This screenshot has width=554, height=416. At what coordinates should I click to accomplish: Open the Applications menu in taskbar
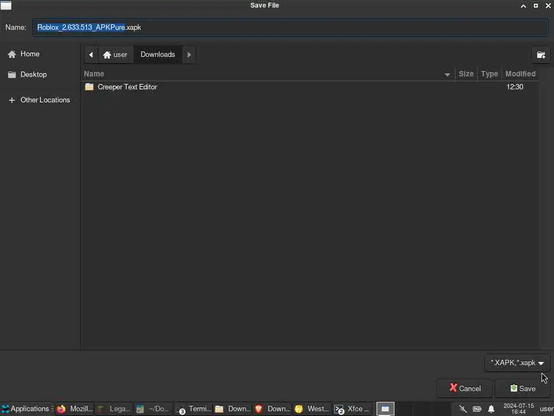click(x=27, y=408)
